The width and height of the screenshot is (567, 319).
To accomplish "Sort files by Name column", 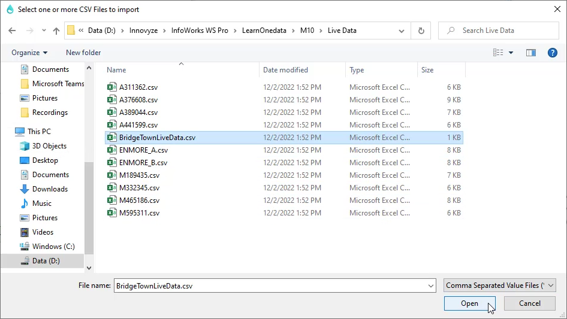I will coord(116,70).
